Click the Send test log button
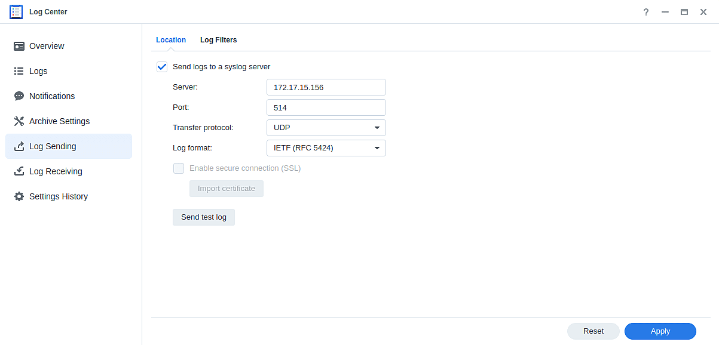Image resolution: width=719 pixels, height=345 pixels. click(203, 217)
